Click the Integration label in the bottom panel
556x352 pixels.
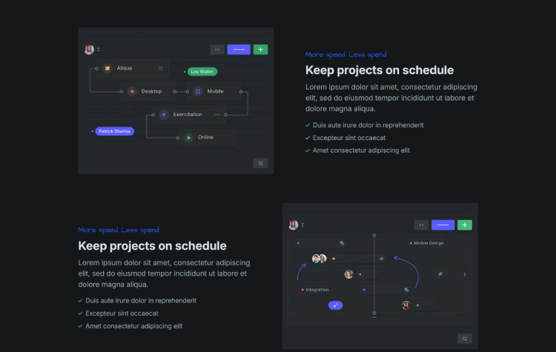(317, 290)
